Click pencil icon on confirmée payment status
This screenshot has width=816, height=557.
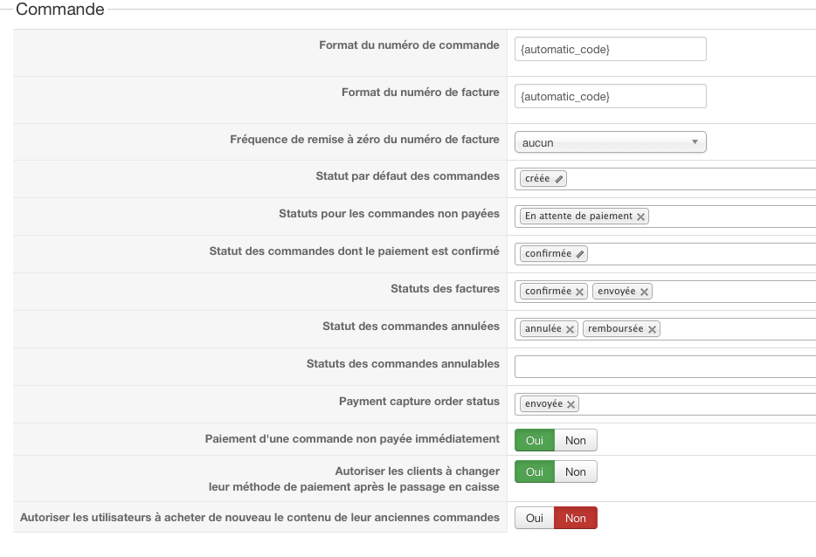coord(581,254)
